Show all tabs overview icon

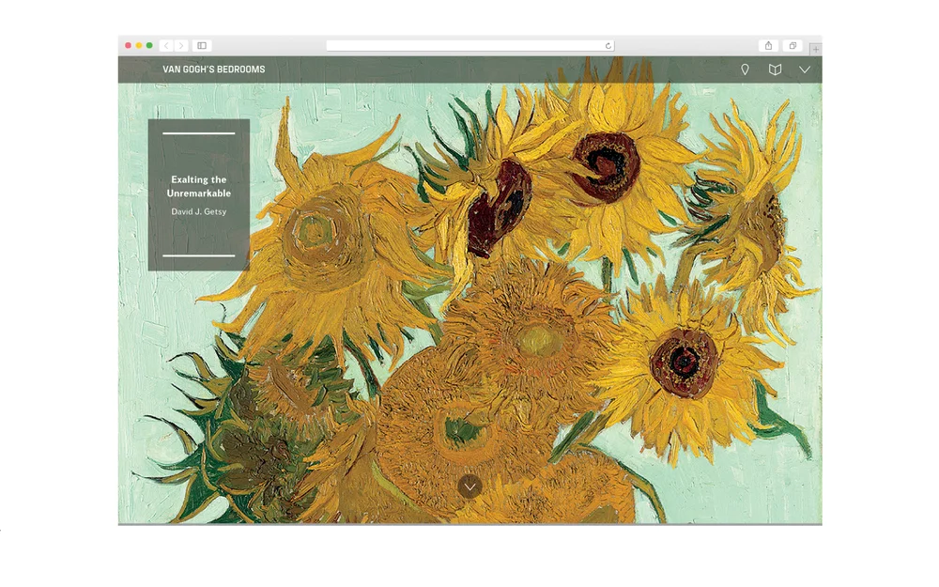pyautogui.click(x=793, y=45)
